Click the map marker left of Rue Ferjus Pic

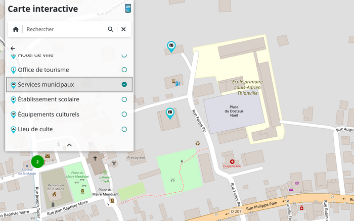(170, 113)
